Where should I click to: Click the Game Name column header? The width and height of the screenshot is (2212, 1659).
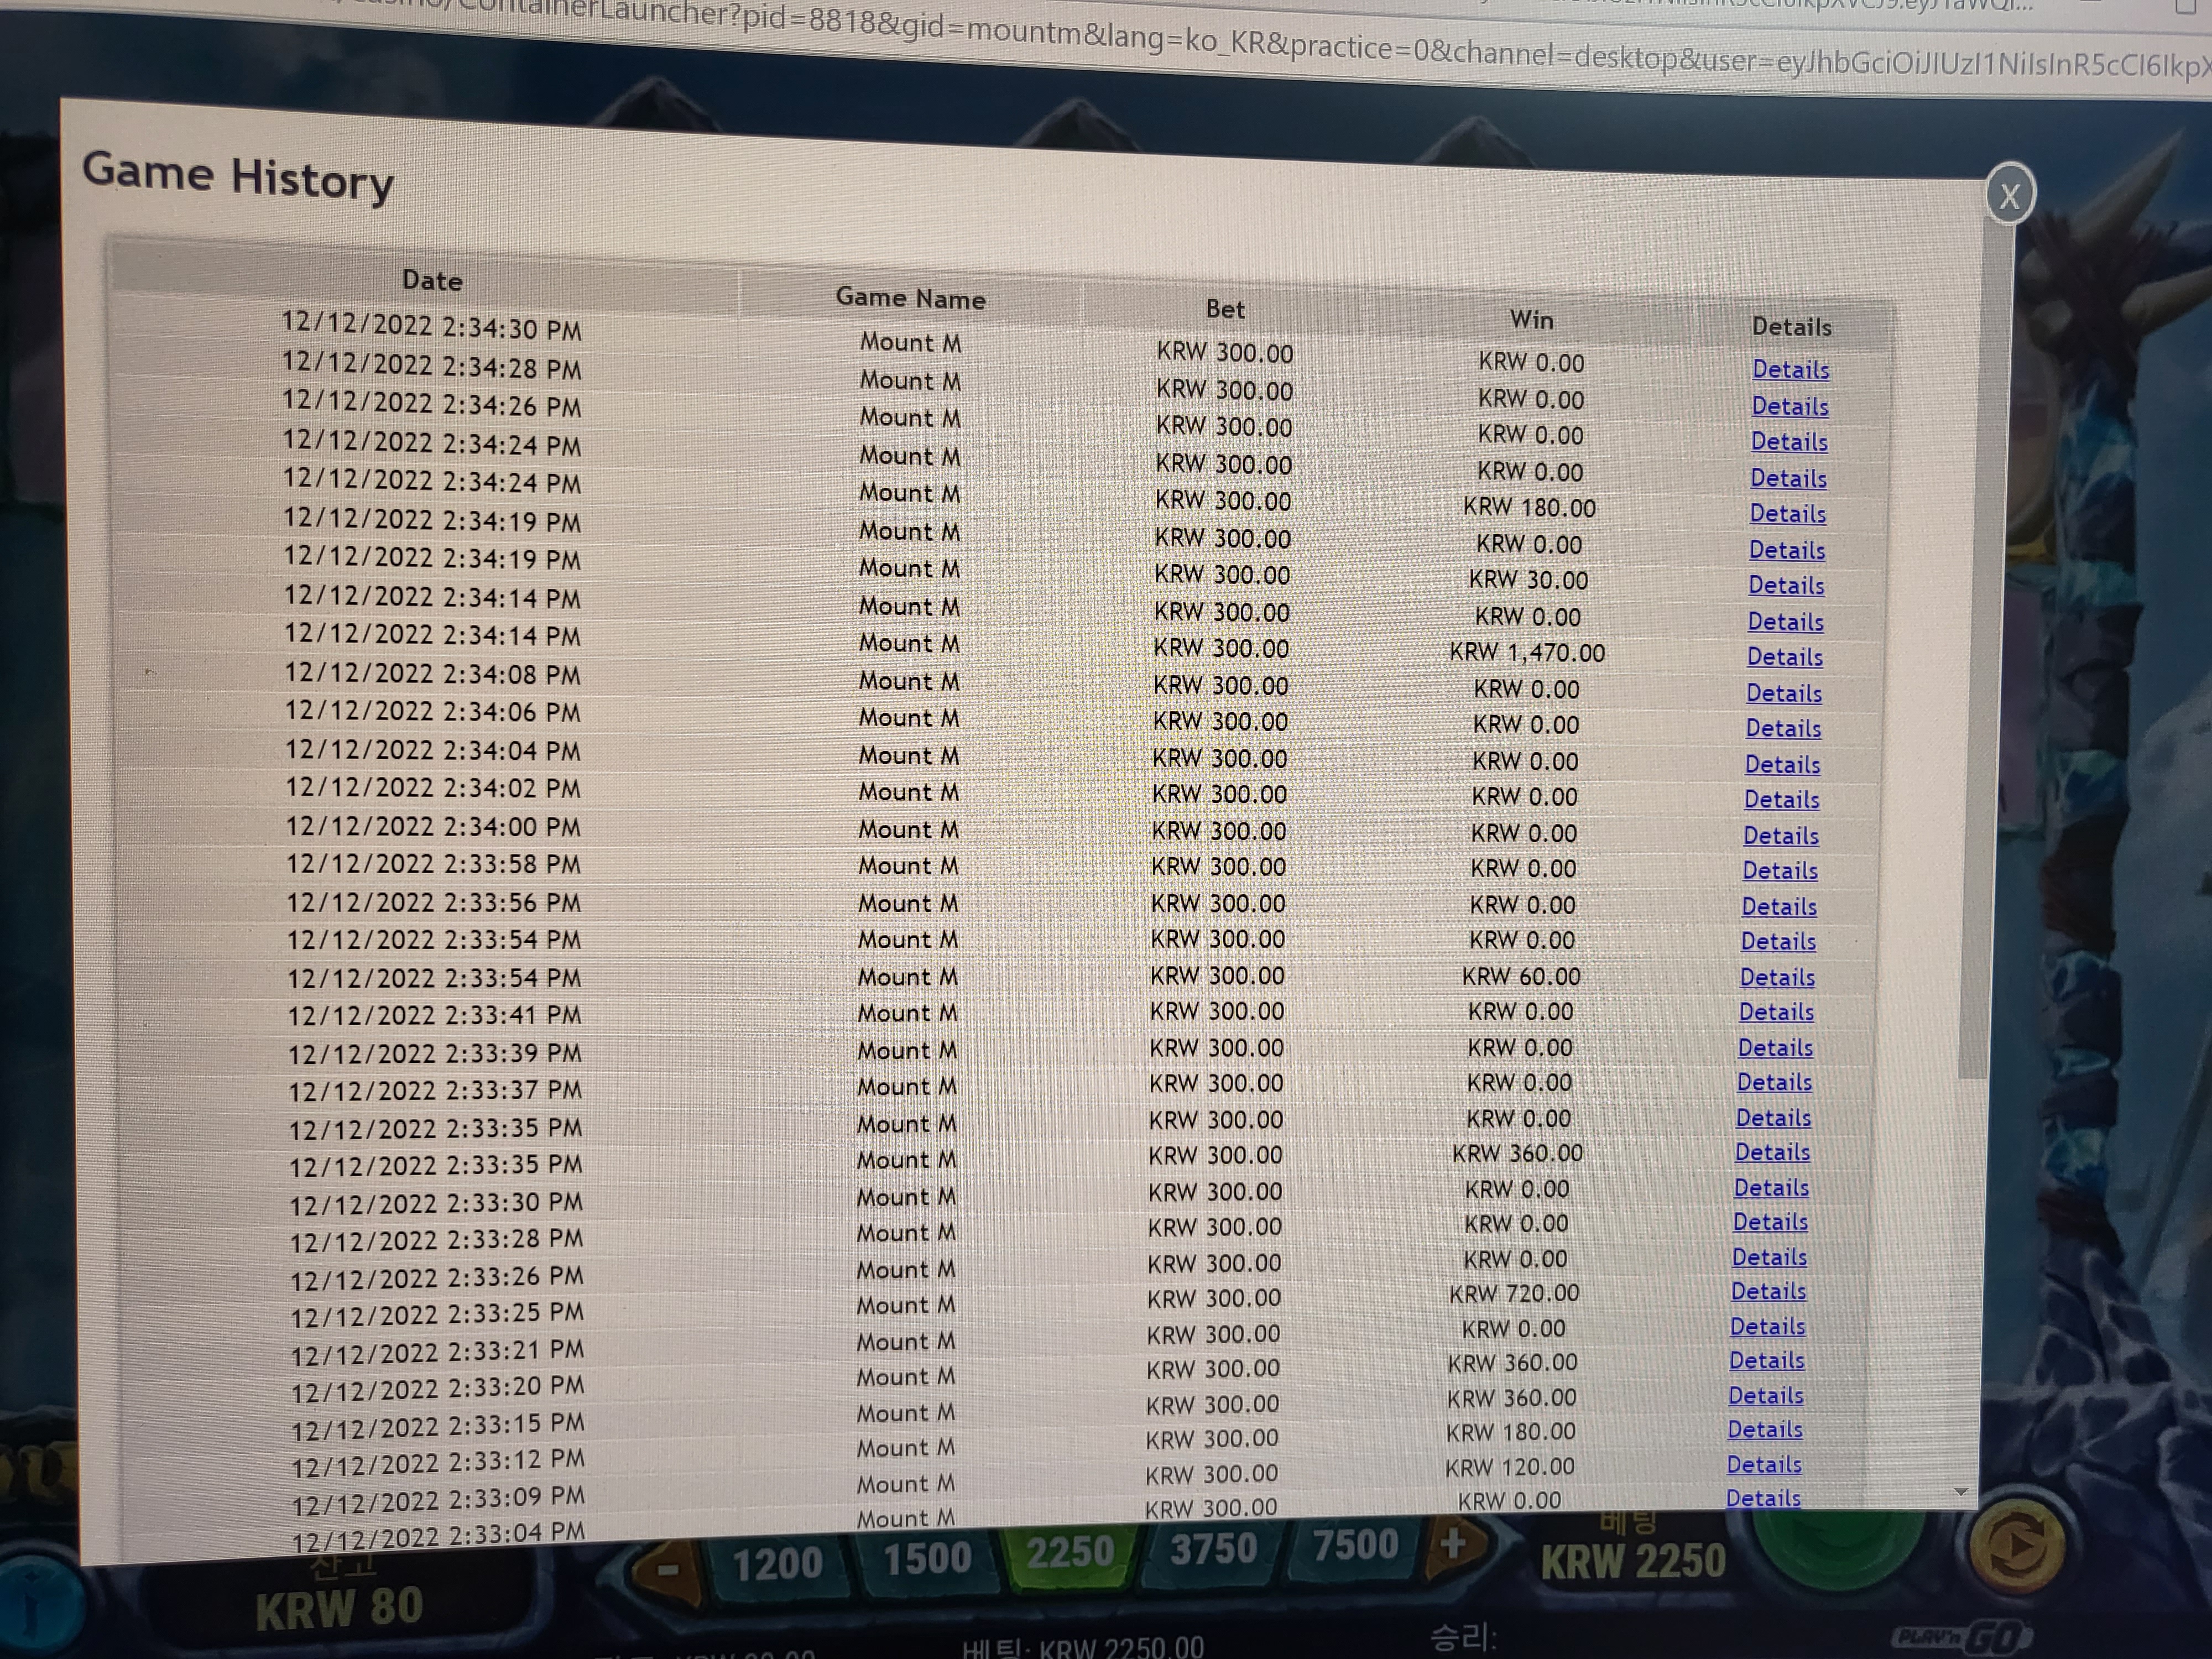(x=910, y=297)
